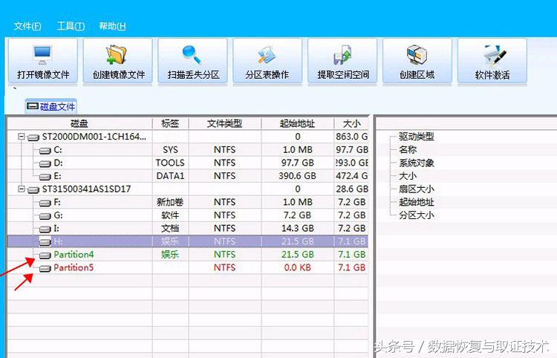This screenshot has height=358, width=557.
Task: Collapse the ST31500341AS1SD17 disk node
Action: tap(22, 189)
